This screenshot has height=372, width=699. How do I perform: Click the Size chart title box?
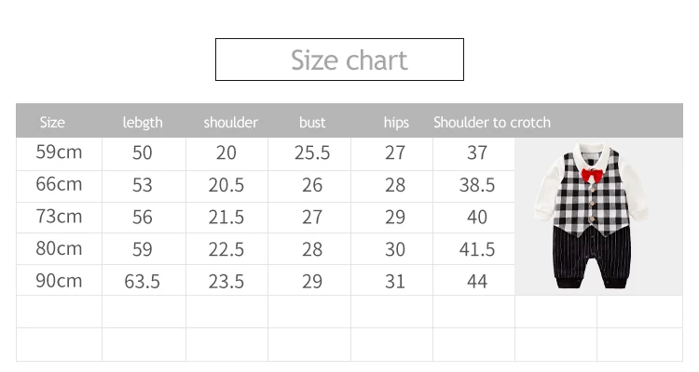click(339, 60)
